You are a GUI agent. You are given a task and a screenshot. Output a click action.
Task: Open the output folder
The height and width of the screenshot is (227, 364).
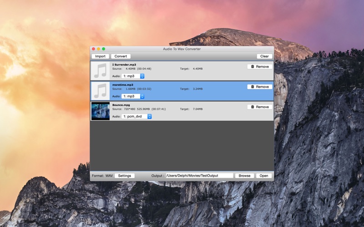click(x=264, y=176)
